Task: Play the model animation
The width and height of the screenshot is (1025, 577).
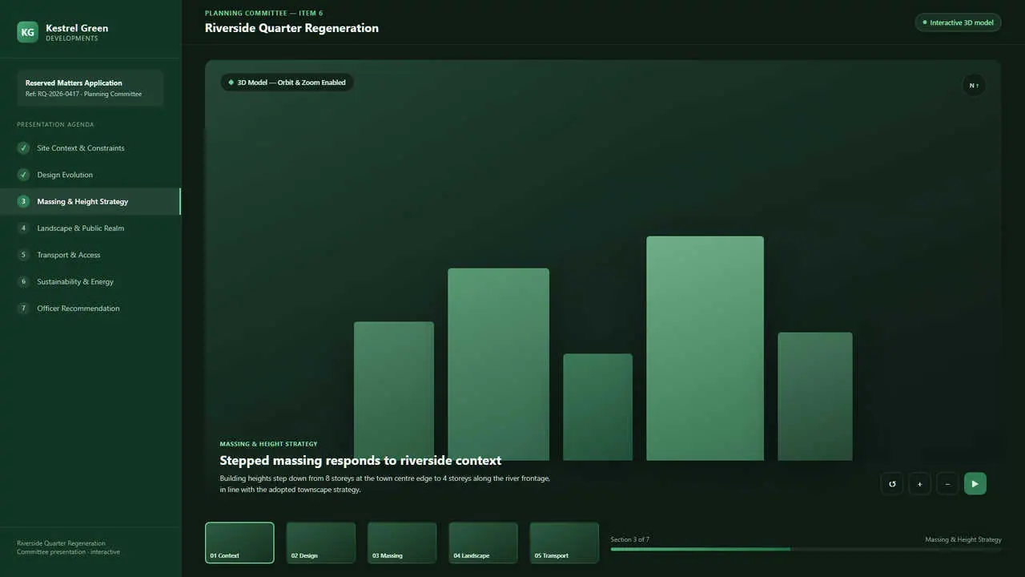Action: [975, 484]
